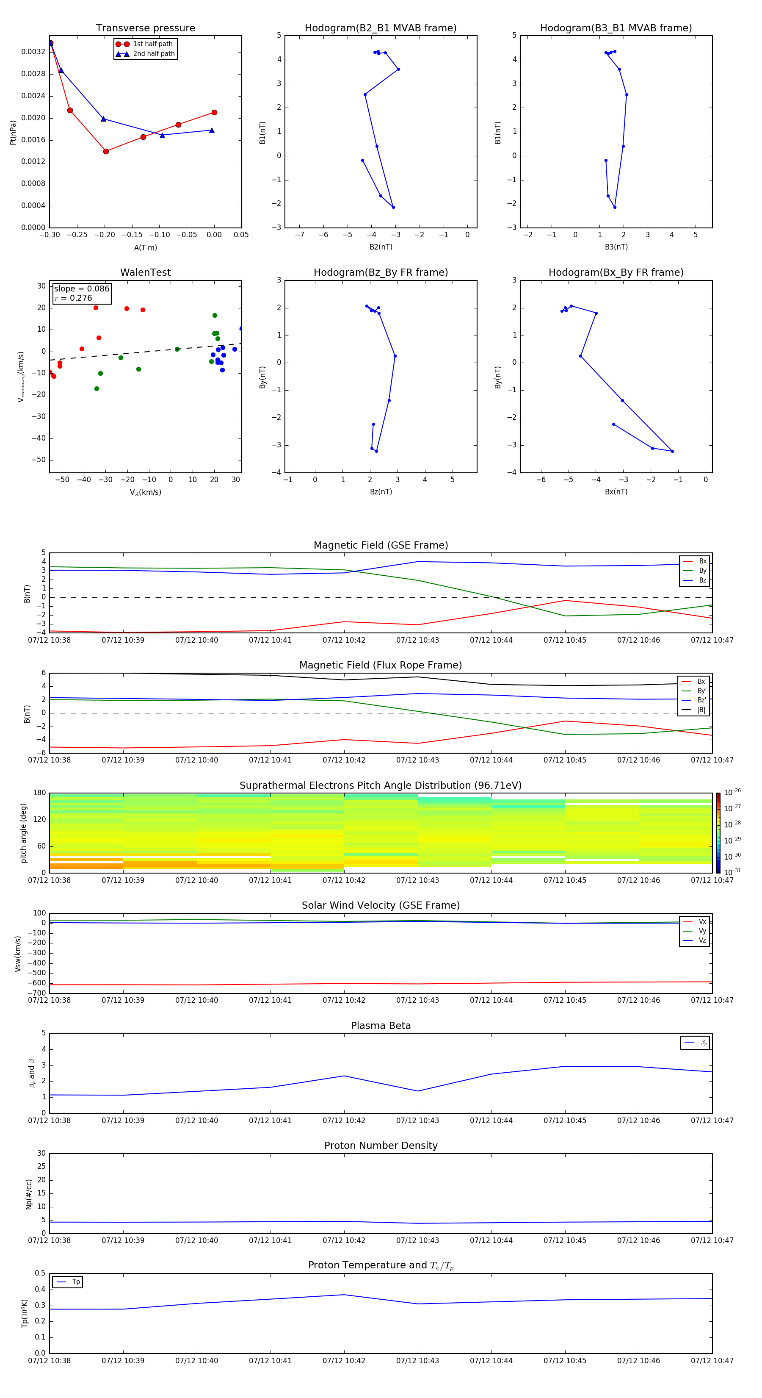Viewport: 762px width, 1398px height.
Task: Click the Proton Number Density title
Action: [x=381, y=1146]
